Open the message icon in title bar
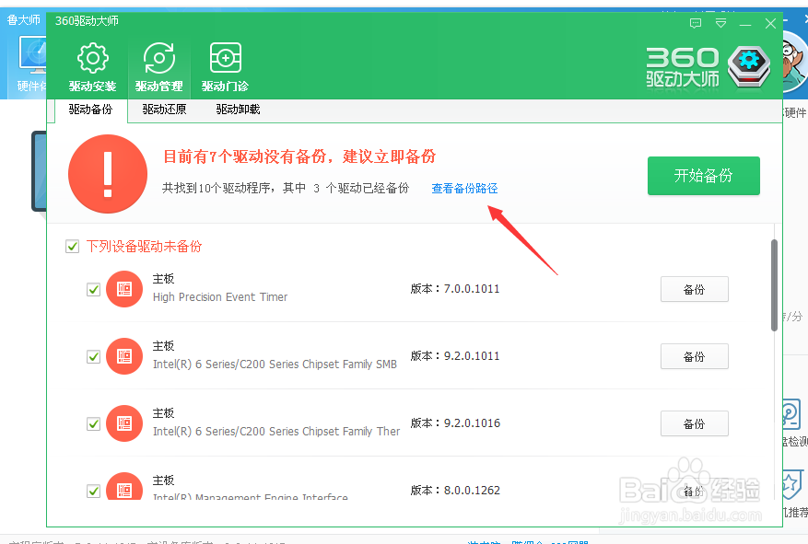The width and height of the screenshot is (808, 544). coord(695,24)
